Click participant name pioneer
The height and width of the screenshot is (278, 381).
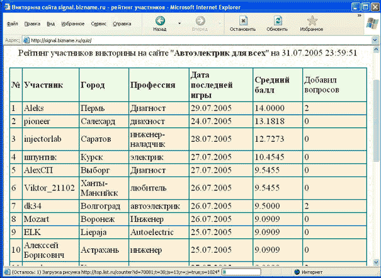[37, 122]
